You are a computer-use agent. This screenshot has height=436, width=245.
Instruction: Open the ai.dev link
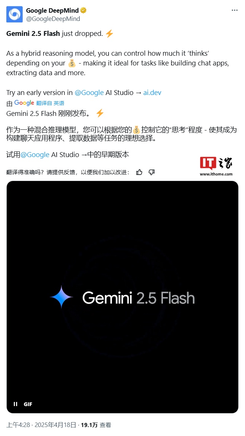pos(152,92)
